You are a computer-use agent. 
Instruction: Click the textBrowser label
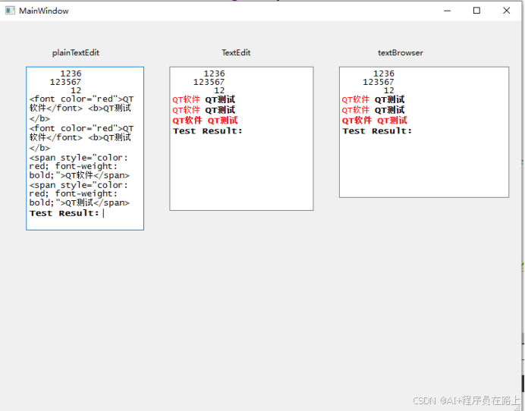(x=401, y=53)
